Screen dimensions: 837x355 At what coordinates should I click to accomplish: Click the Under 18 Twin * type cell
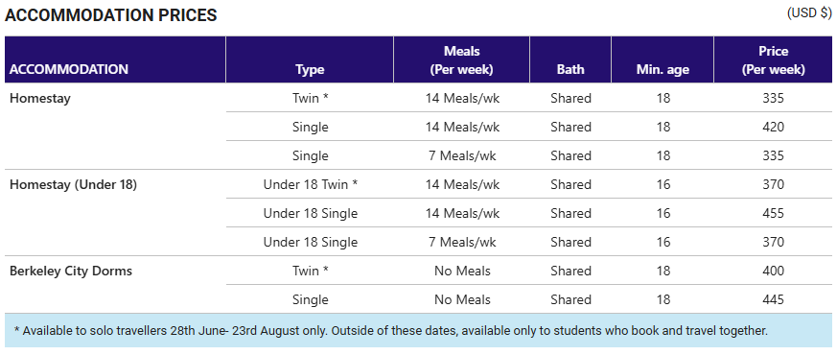[x=310, y=185]
